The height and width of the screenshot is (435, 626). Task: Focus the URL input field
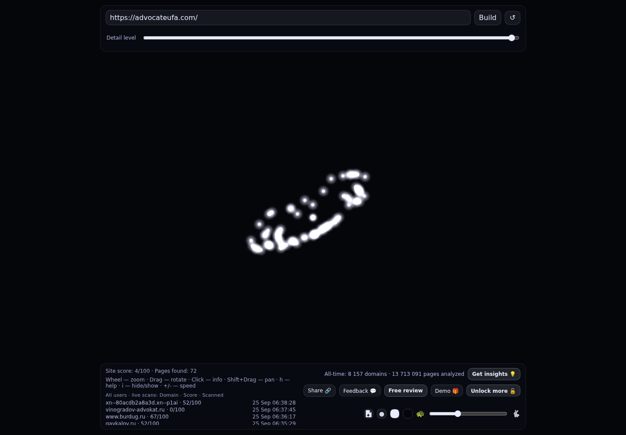pos(288,17)
